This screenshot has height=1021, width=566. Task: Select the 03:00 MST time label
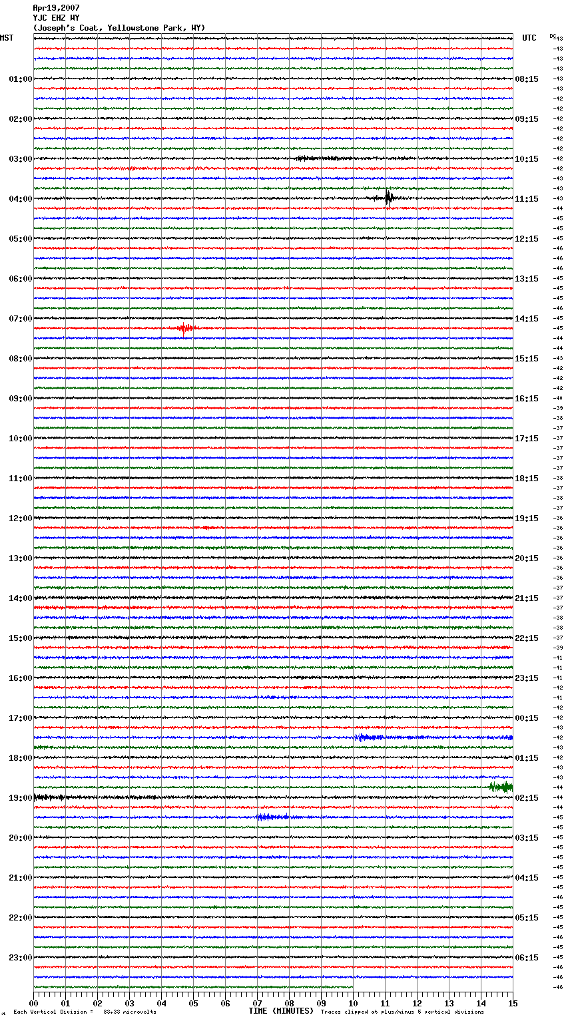[x=21, y=159]
